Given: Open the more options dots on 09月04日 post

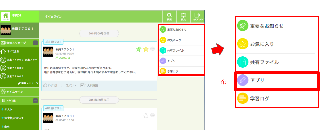Looking at the screenshot, I should pyautogui.click(x=153, y=115).
